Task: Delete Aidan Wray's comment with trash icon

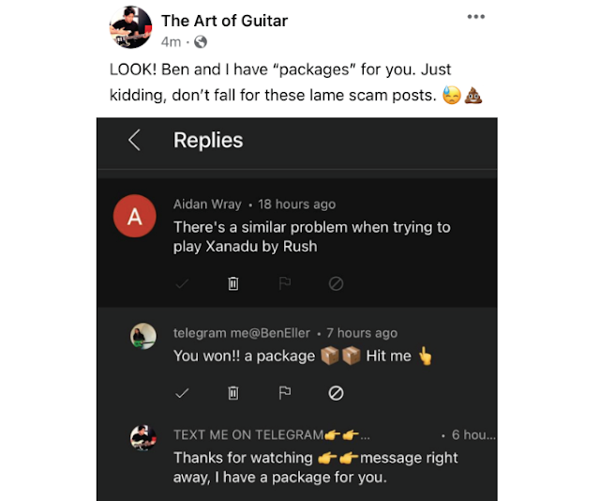Action: tap(233, 283)
